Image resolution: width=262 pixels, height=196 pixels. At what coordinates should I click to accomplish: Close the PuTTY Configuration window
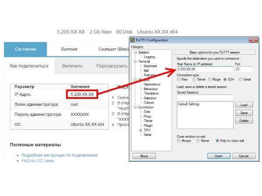(x=253, y=40)
